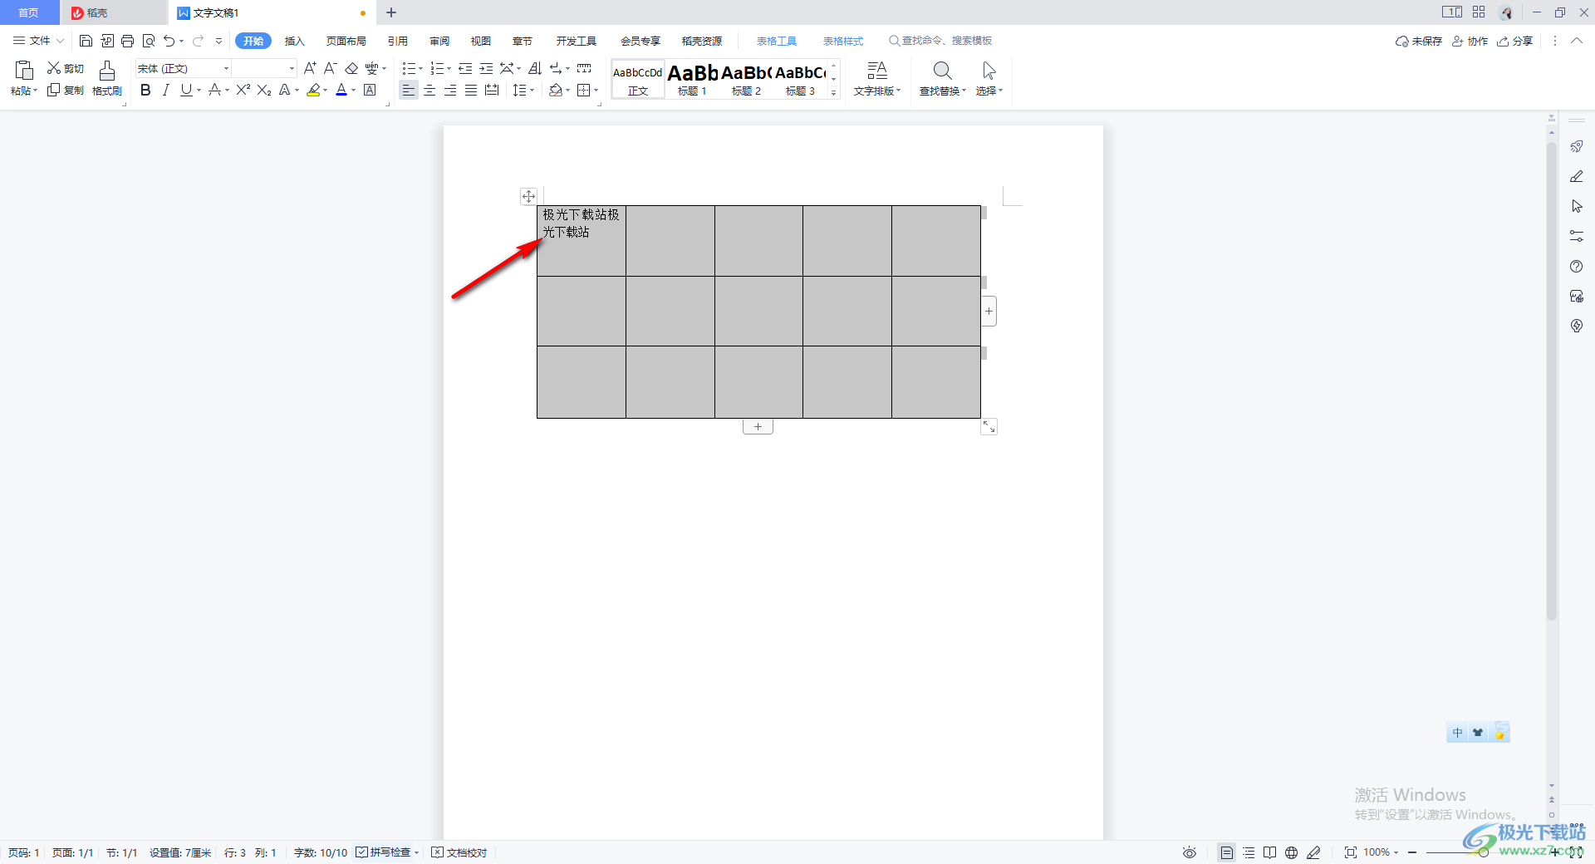The height and width of the screenshot is (864, 1595).
Task: Open the Review (审阅) tab
Action: point(439,41)
